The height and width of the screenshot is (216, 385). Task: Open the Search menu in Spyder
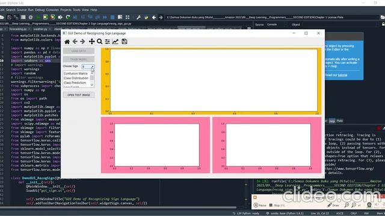[x=11, y=10]
